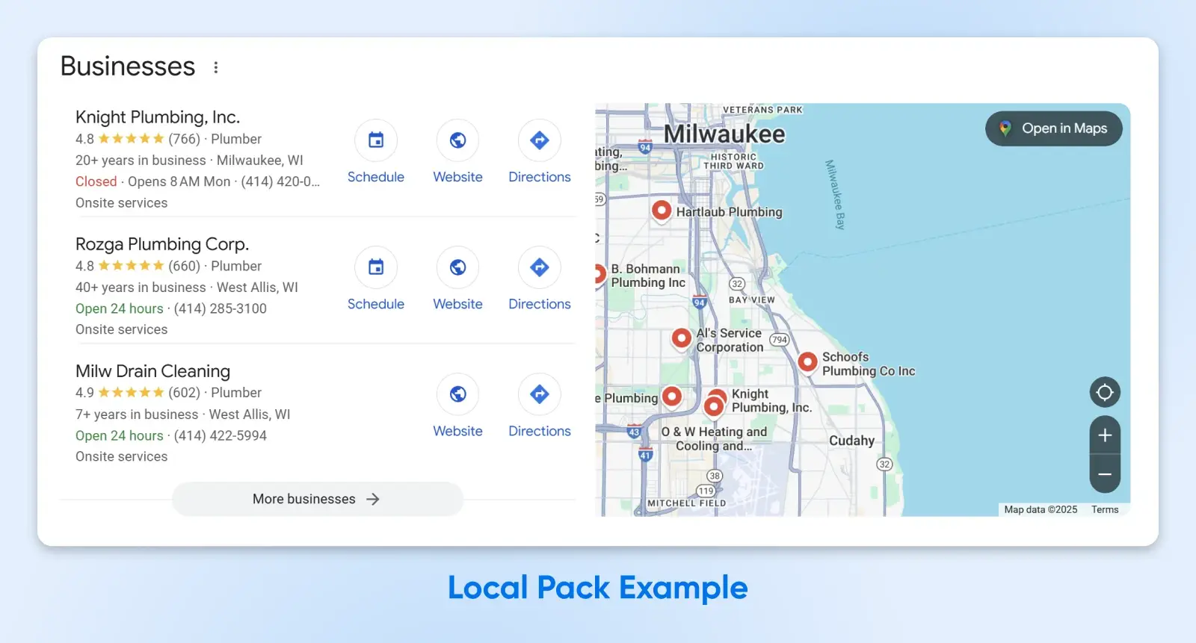
Task: Click the More businesses button
Action: [x=317, y=499]
